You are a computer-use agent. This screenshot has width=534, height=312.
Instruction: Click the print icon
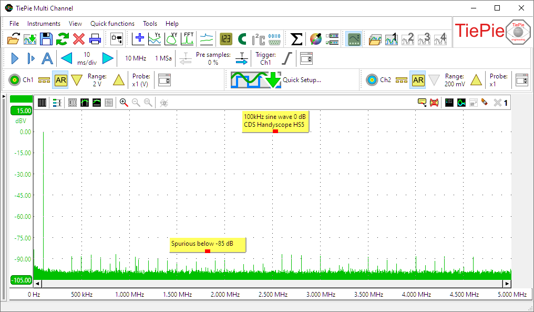[x=95, y=39]
